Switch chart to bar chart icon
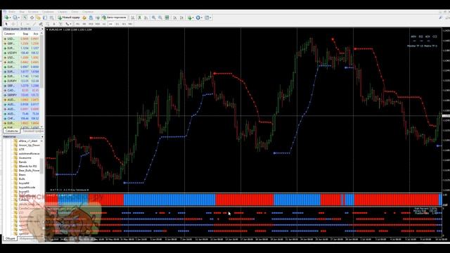This screenshot has height=253, width=450. tap(133, 18)
